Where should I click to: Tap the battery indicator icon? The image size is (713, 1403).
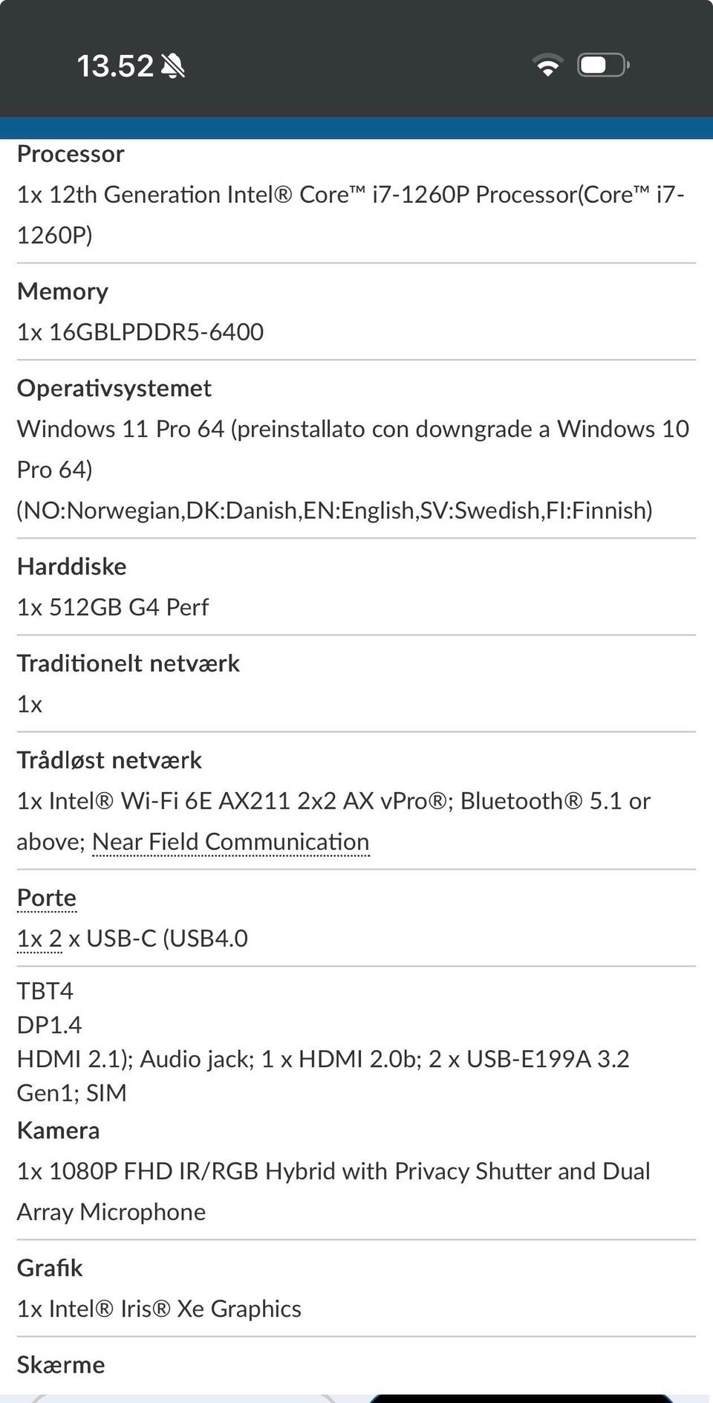point(604,65)
